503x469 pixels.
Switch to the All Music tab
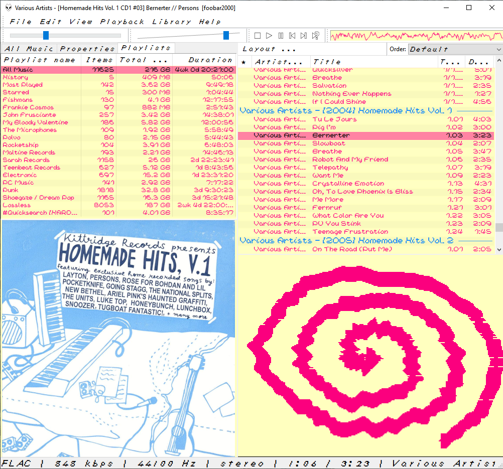29,48
